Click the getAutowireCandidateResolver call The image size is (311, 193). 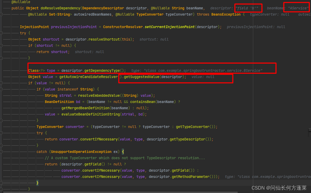(x=88, y=77)
